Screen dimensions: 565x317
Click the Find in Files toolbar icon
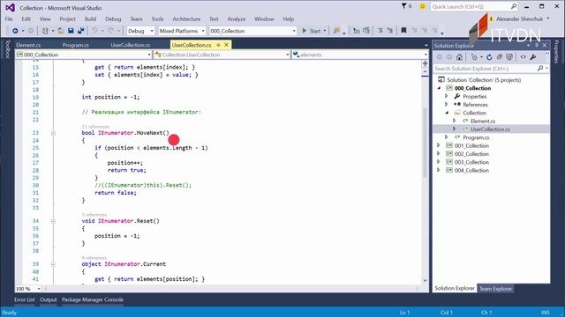pos(336,31)
